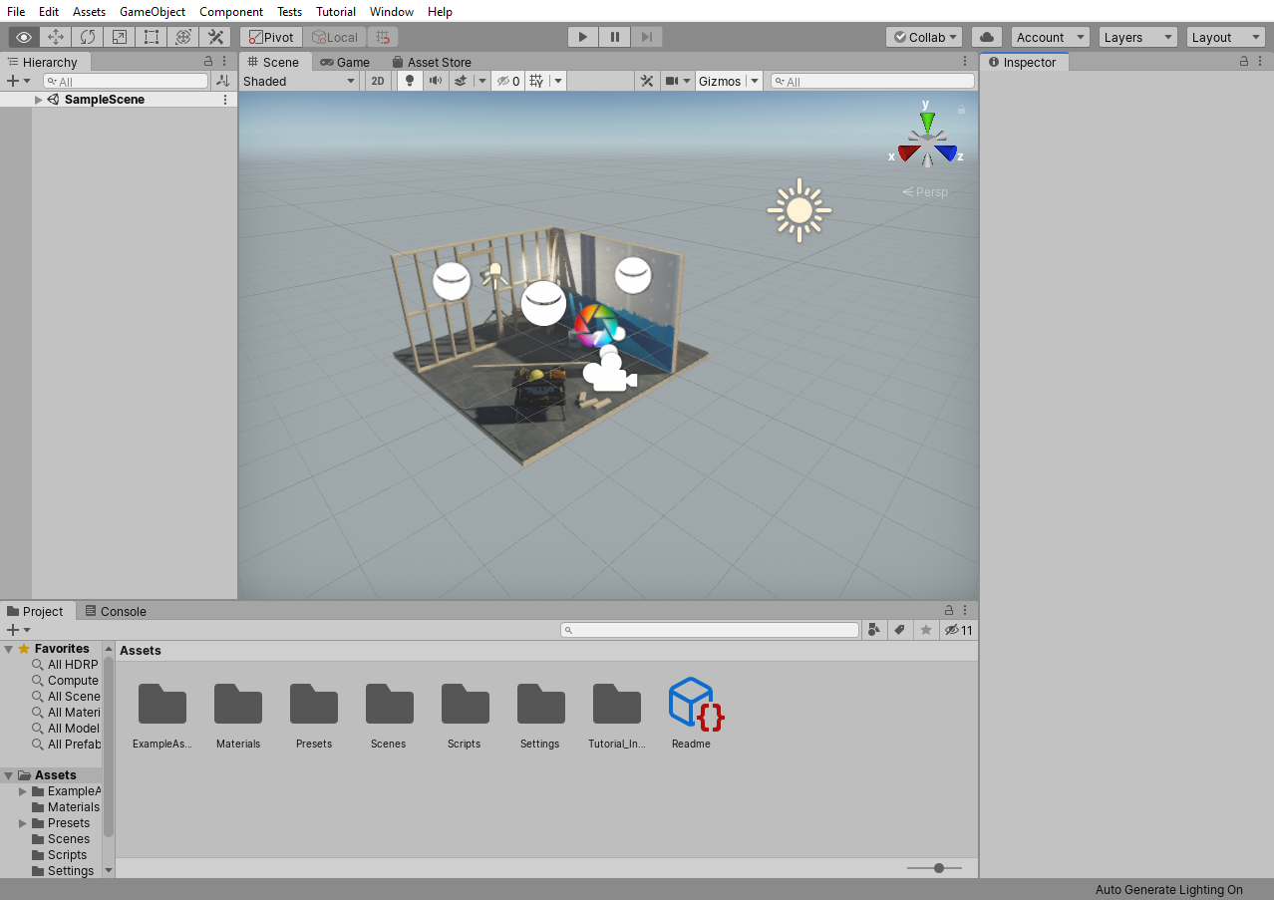Viewport: 1274px width, 900px height.
Task: Expand the SampleScene hierarchy item
Action: (x=39, y=100)
